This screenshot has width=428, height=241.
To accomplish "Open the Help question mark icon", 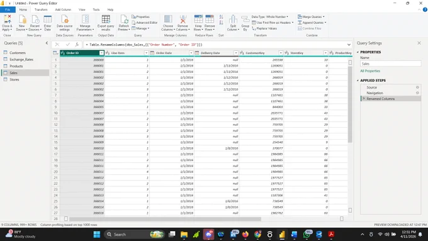I will pos(425,9).
